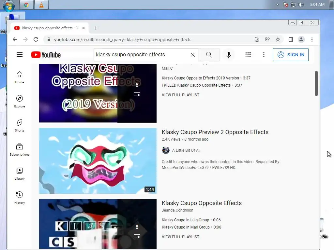Image resolution: width=334 pixels, height=250 pixels.
Task: Open Subscriptions in the sidebar
Action: [x=20, y=150]
